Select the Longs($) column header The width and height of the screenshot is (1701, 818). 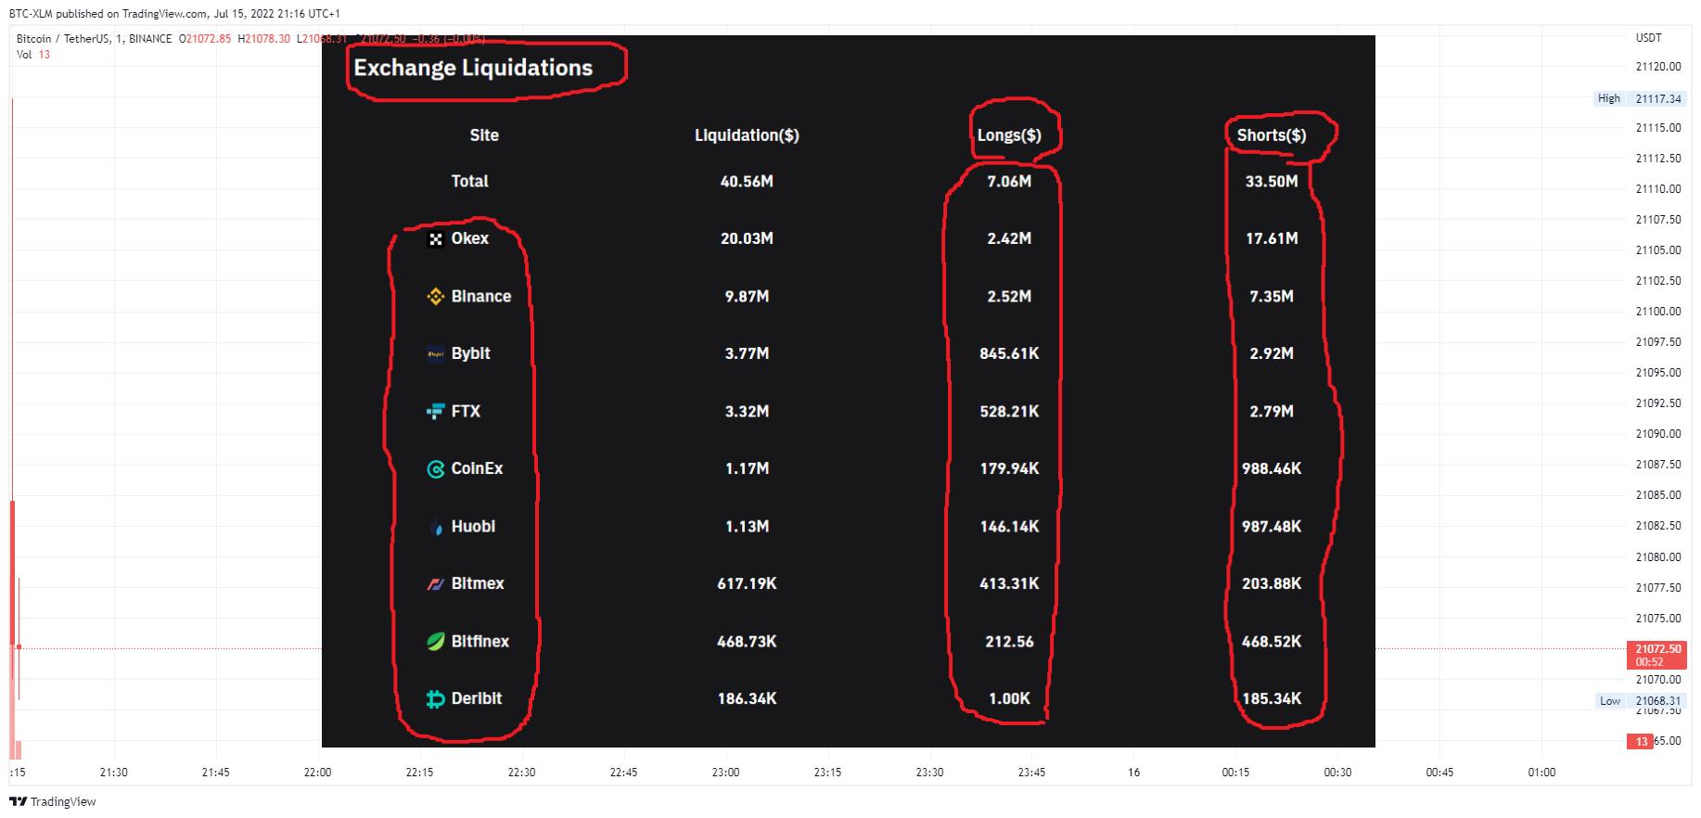coord(1009,135)
